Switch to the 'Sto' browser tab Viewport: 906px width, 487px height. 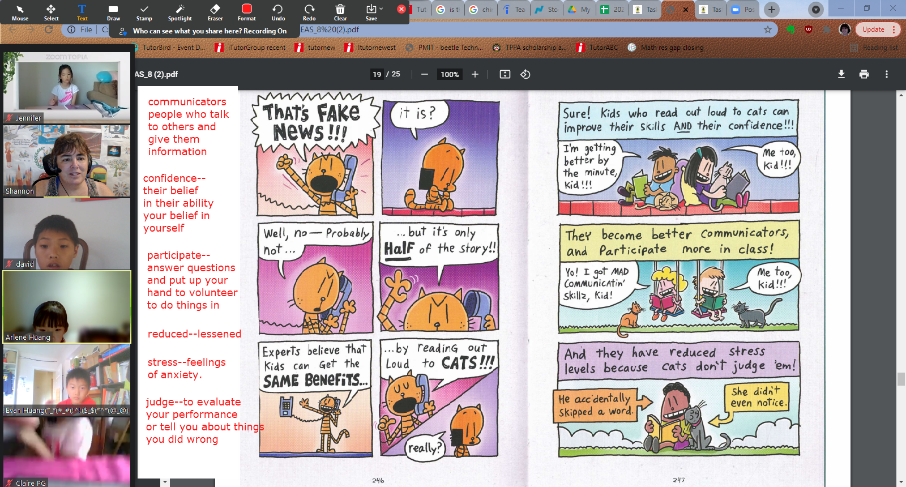547,10
